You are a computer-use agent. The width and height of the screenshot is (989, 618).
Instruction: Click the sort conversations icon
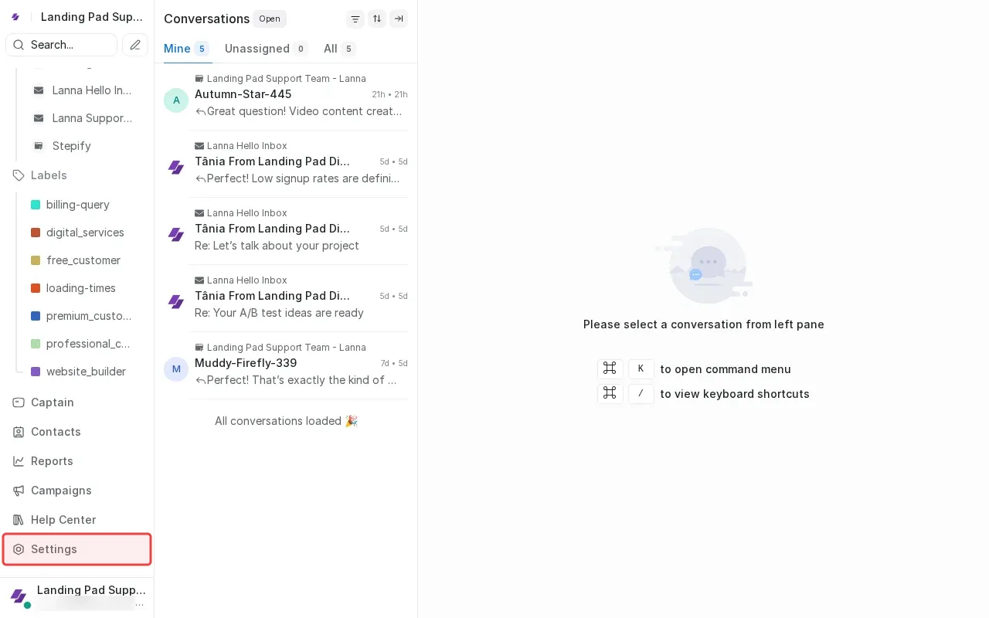(377, 19)
